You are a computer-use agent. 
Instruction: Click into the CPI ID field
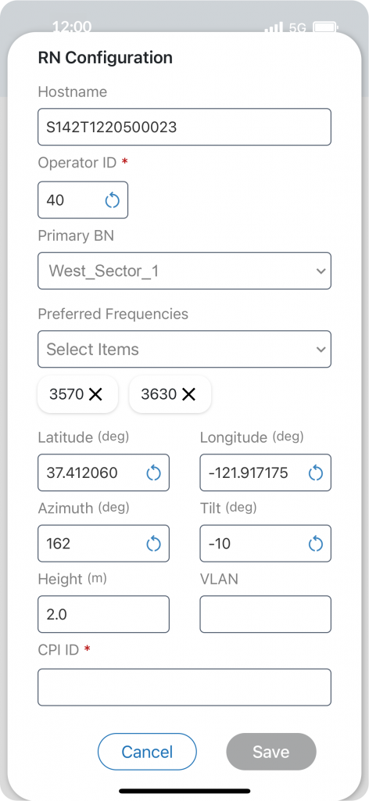(184, 687)
